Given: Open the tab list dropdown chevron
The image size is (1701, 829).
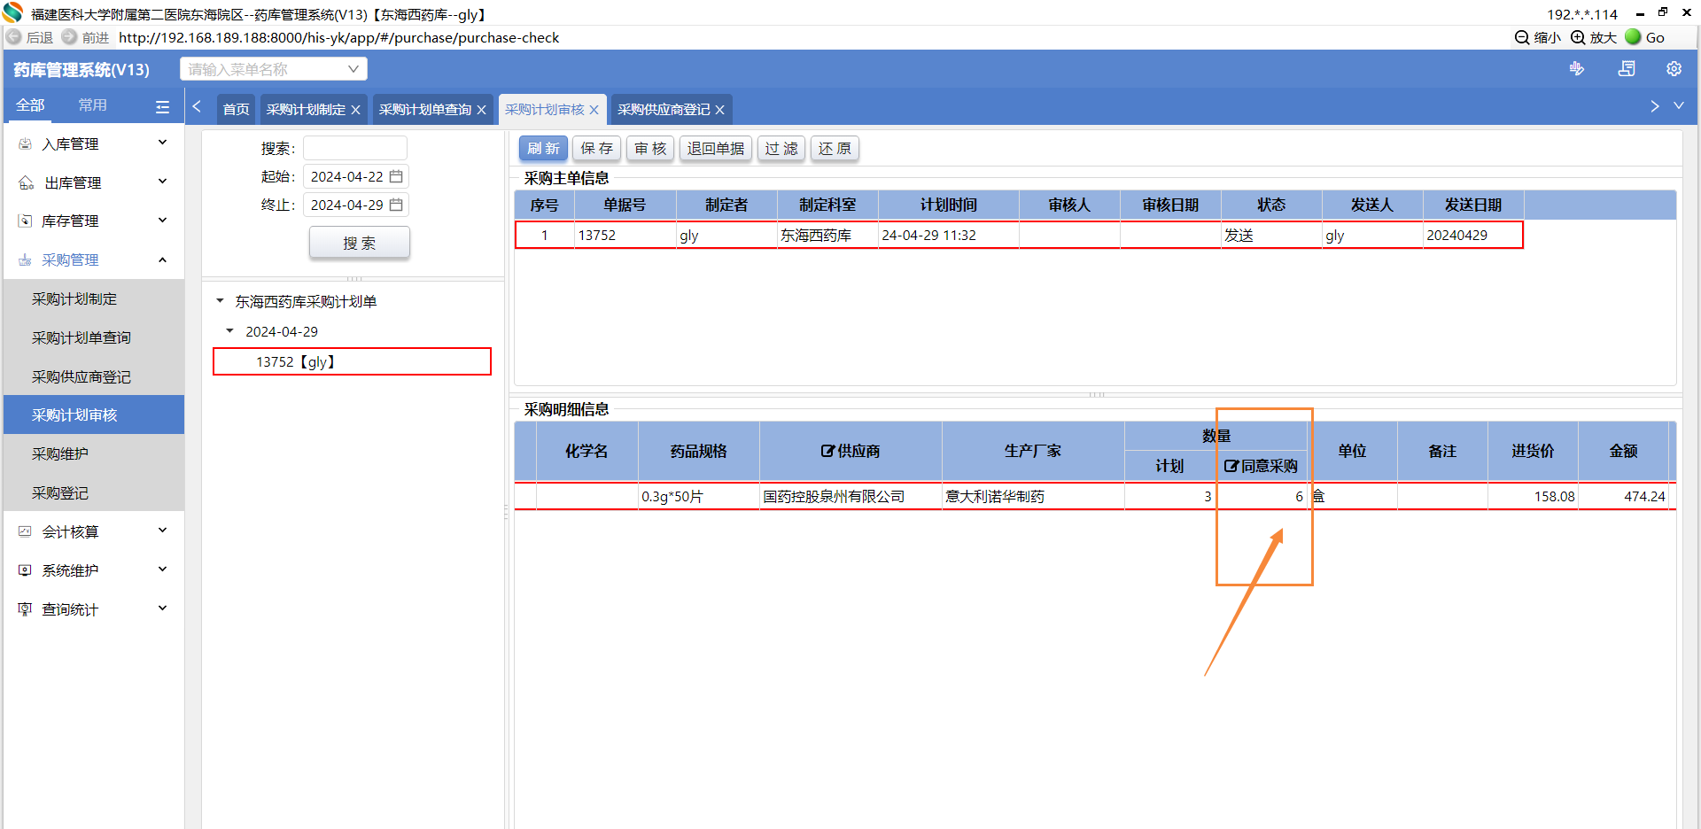Looking at the screenshot, I should tap(1679, 106).
